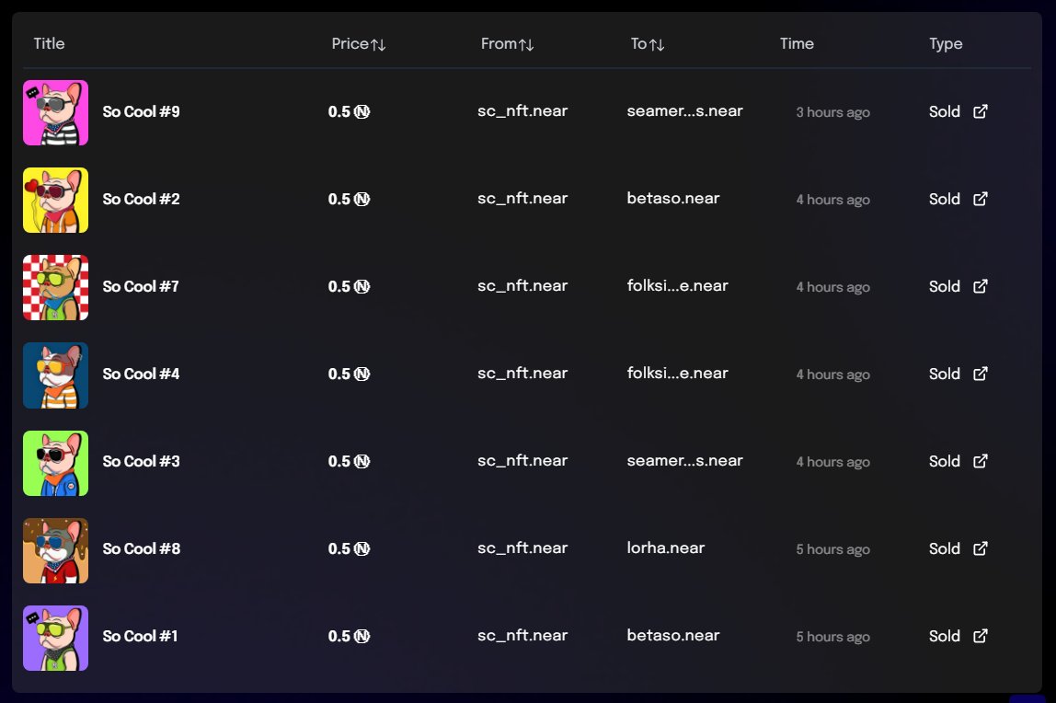Screen dimensions: 1056x703
Task: Open the So Cool #2 thumbnail image
Action: (55, 200)
